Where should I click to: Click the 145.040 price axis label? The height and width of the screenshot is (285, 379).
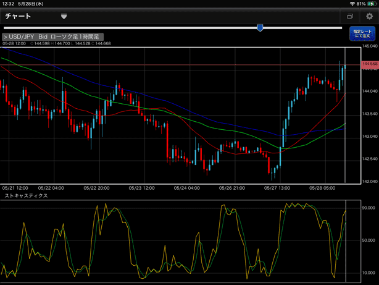coord(370,46)
